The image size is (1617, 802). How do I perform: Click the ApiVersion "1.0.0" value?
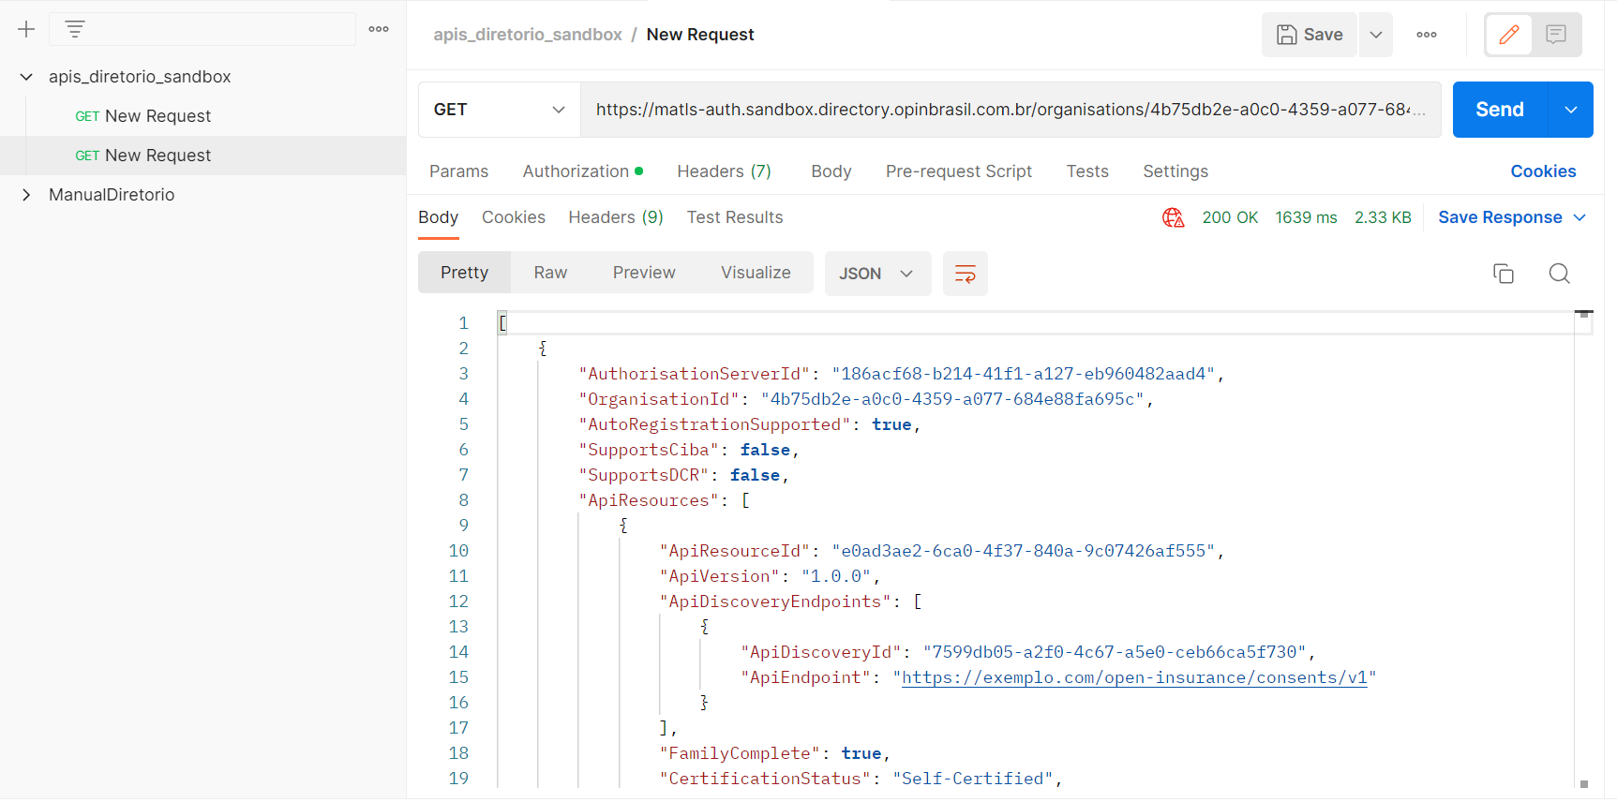coord(836,576)
